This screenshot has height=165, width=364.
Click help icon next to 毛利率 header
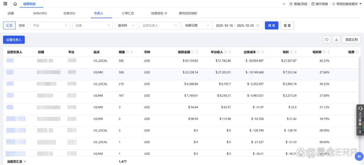coord(324,52)
